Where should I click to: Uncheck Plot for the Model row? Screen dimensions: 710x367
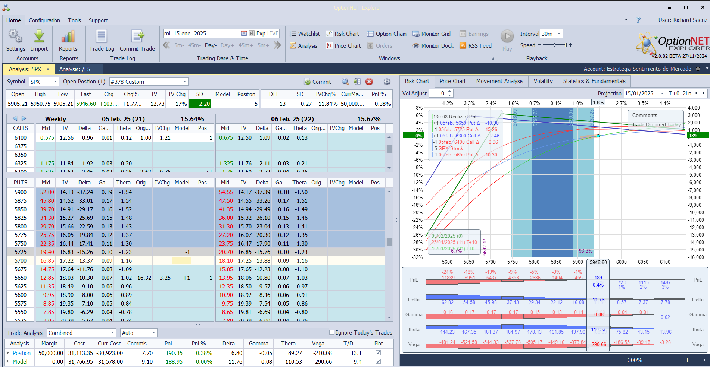pos(378,361)
